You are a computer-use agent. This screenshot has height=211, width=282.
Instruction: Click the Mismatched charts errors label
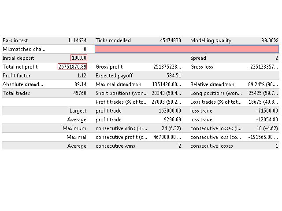(x=24, y=49)
